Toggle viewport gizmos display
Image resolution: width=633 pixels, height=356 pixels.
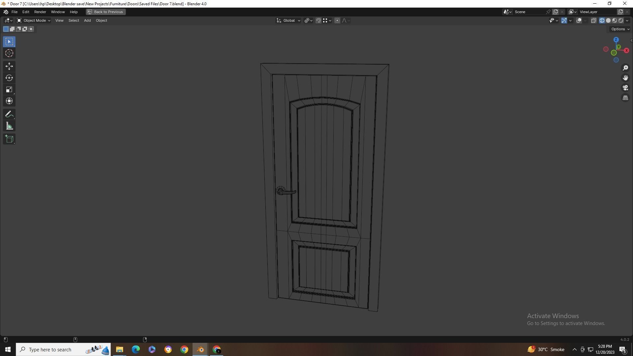[x=564, y=20]
